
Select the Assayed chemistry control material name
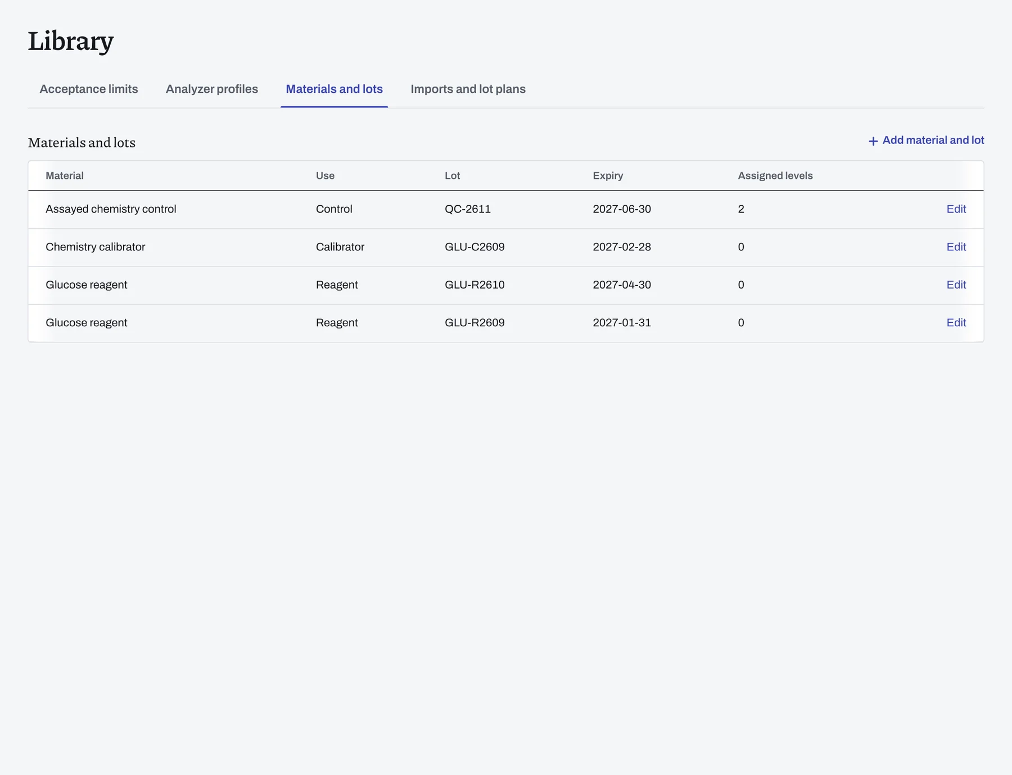(111, 209)
